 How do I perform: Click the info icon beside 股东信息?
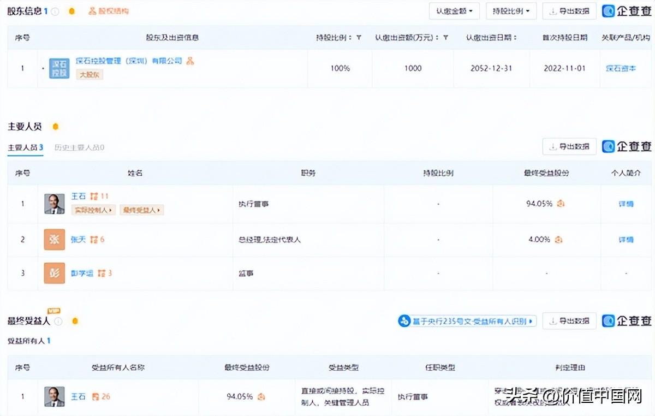(x=55, y=11)
